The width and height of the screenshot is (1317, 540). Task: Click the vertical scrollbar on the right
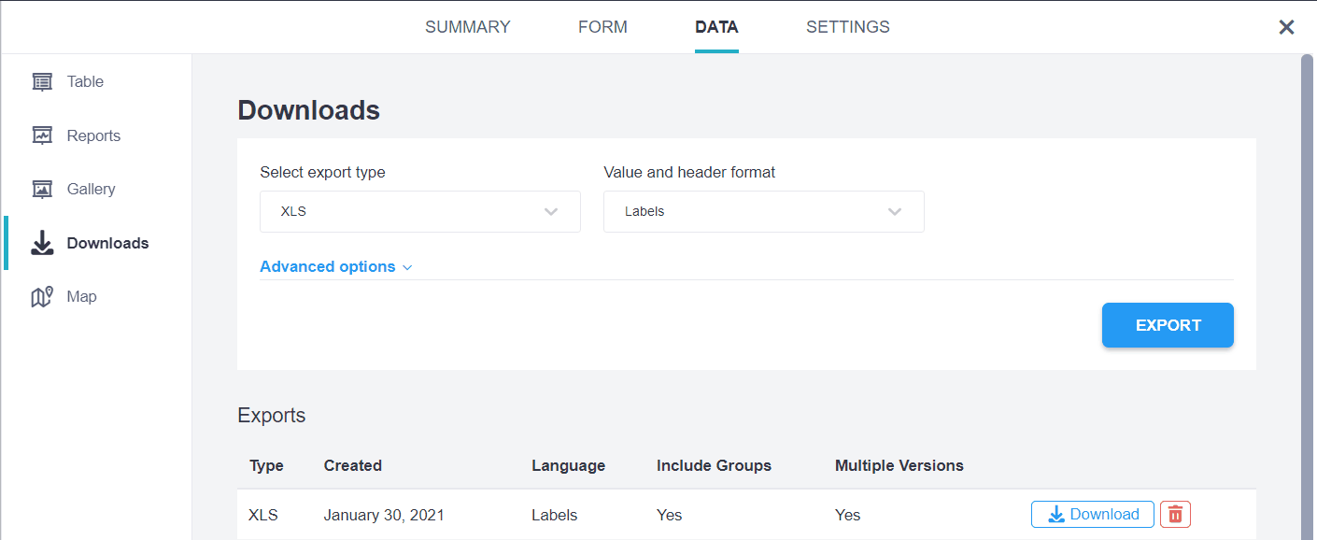pos(1307,280)
